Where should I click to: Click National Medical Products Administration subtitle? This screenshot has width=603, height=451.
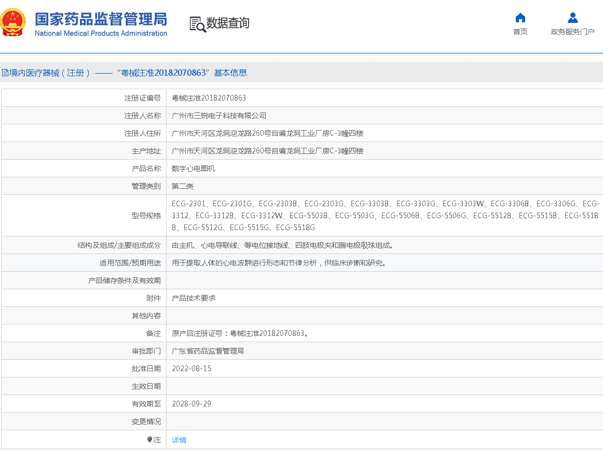[101, 34]
